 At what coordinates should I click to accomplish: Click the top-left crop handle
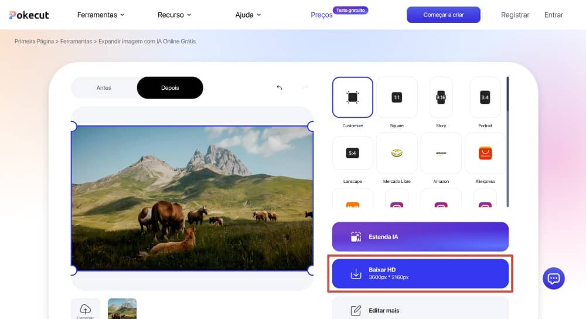[x=73, y=127]
